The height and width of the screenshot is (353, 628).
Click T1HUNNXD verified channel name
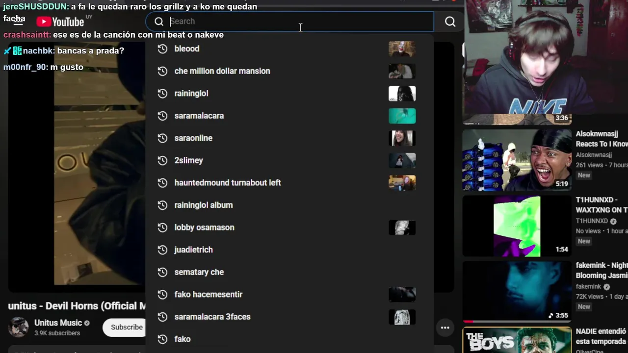592,221
